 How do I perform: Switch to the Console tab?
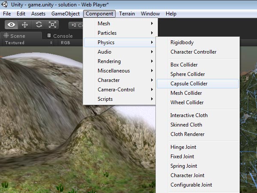tap(60, 36)
